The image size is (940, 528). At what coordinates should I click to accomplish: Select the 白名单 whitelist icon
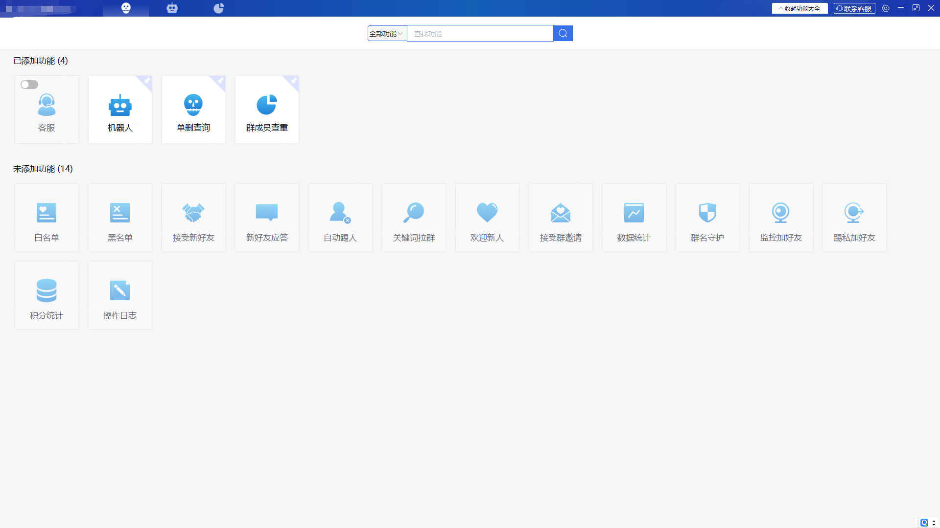click(x=47, y=213)
